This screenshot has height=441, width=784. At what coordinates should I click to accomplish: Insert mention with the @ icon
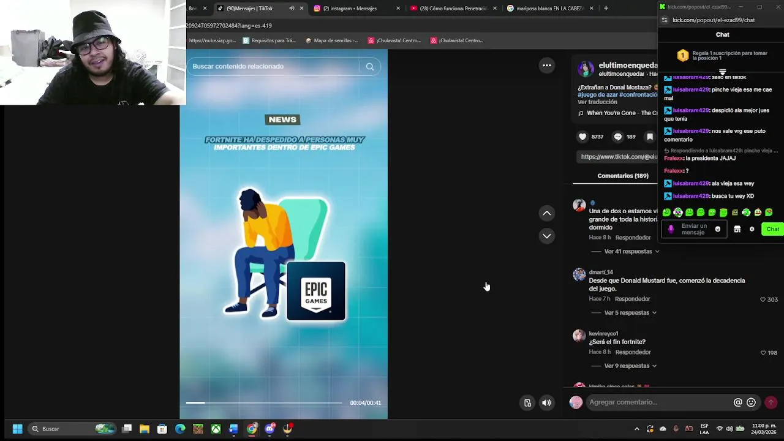738,402
